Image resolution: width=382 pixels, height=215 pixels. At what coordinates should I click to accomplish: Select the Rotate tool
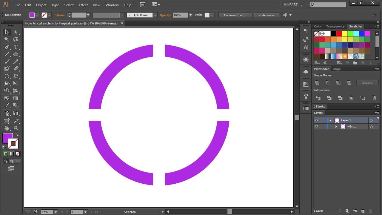point(7,76)
